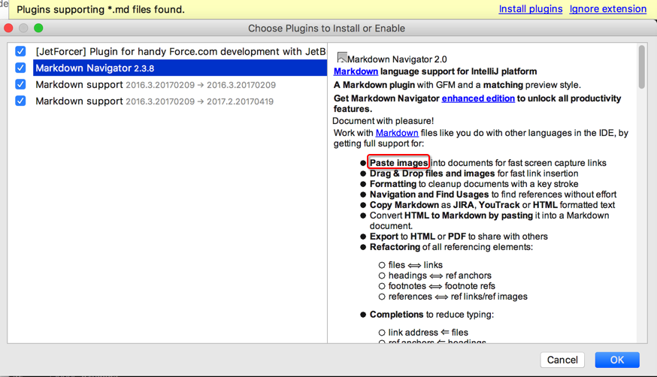Open Markdown link in 'Work with' sentence
The height and width of the screenshot is (377, 657).
(397, 133)
